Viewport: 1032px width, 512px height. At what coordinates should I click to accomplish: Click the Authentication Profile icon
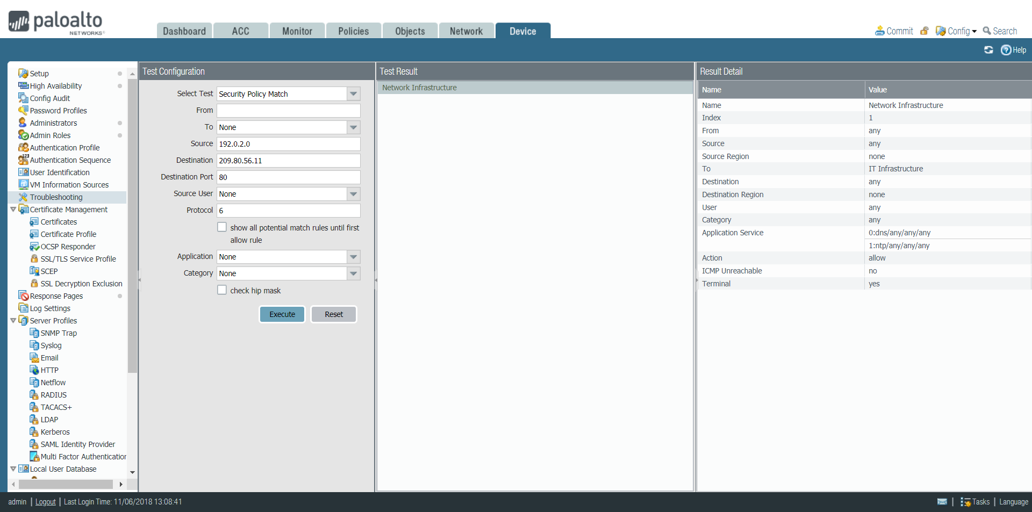(x=23, y=148)
